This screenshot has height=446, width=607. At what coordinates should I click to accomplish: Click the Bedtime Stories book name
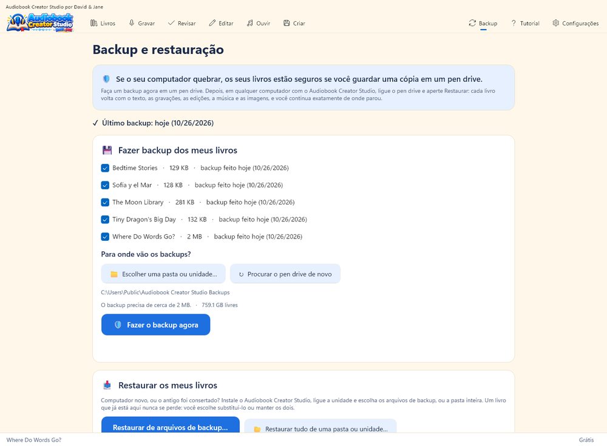135,168
